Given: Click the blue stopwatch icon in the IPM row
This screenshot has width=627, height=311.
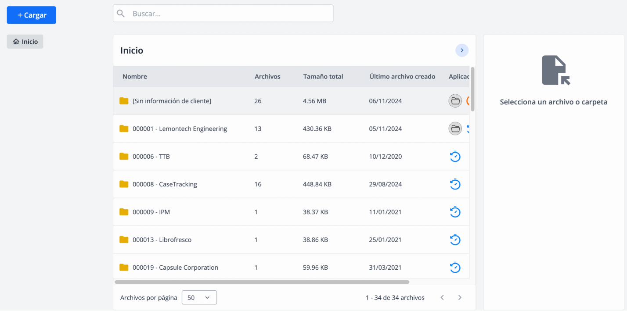Looking at the screenshot, I should [455, 212].
